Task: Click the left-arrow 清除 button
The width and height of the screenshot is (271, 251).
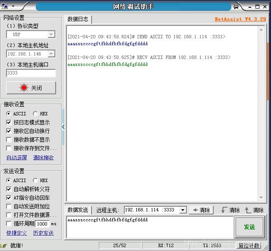Action: (201, 210)
